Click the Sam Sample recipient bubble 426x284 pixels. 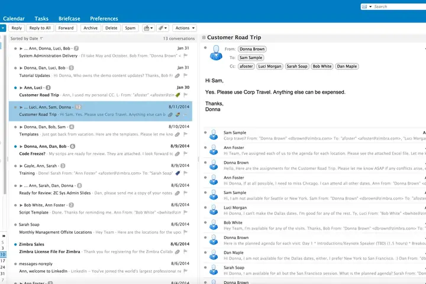[251, 57]
